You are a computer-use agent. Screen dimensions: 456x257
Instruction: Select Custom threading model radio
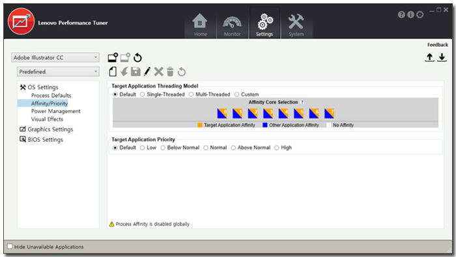click(236, 94)
